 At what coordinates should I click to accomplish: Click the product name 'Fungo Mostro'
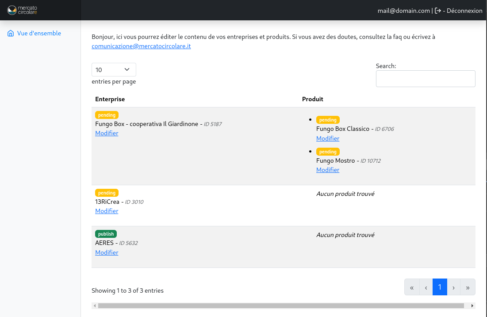[335, 160]
